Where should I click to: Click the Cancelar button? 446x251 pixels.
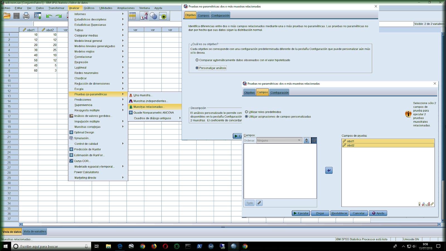(358, 213)
